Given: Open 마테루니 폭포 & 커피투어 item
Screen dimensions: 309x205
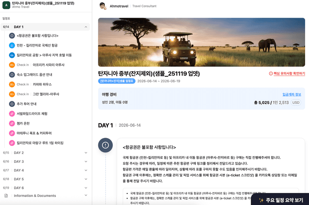Looking at the screenshot, I should click(34, 133).
